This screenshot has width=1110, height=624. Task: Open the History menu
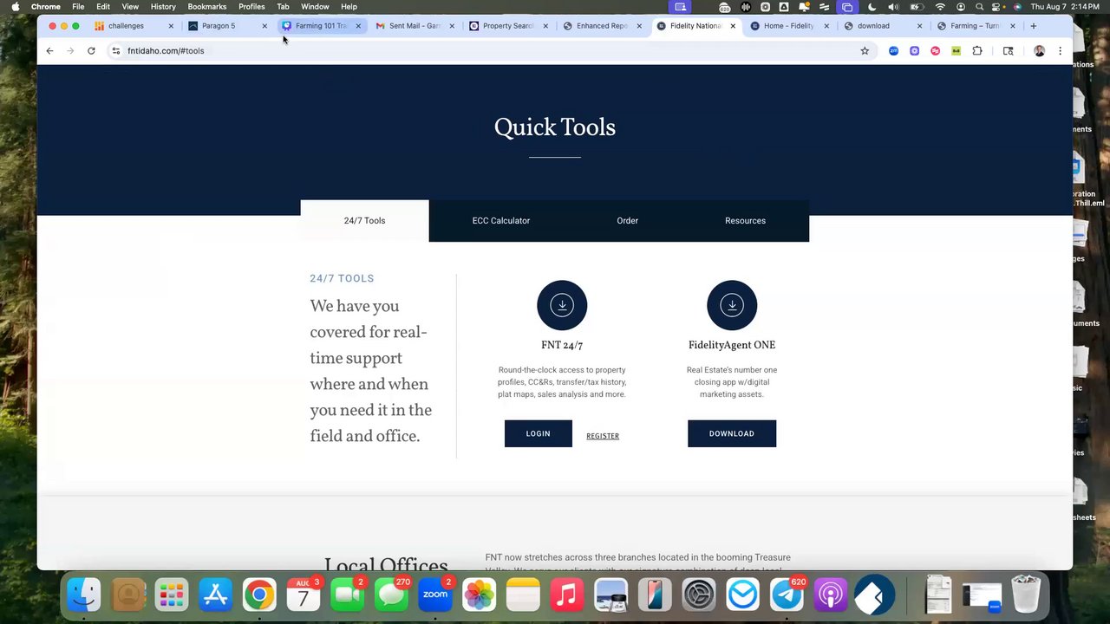[x=163, y=7]
